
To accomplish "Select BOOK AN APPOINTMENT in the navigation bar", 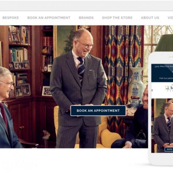I will click(x=49, y=18).
